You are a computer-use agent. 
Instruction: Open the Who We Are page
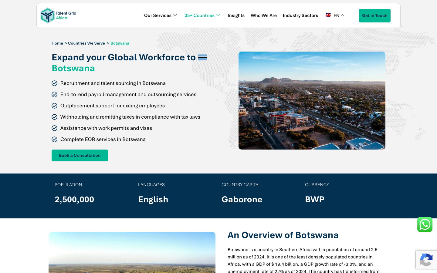(x=264, y=15)
